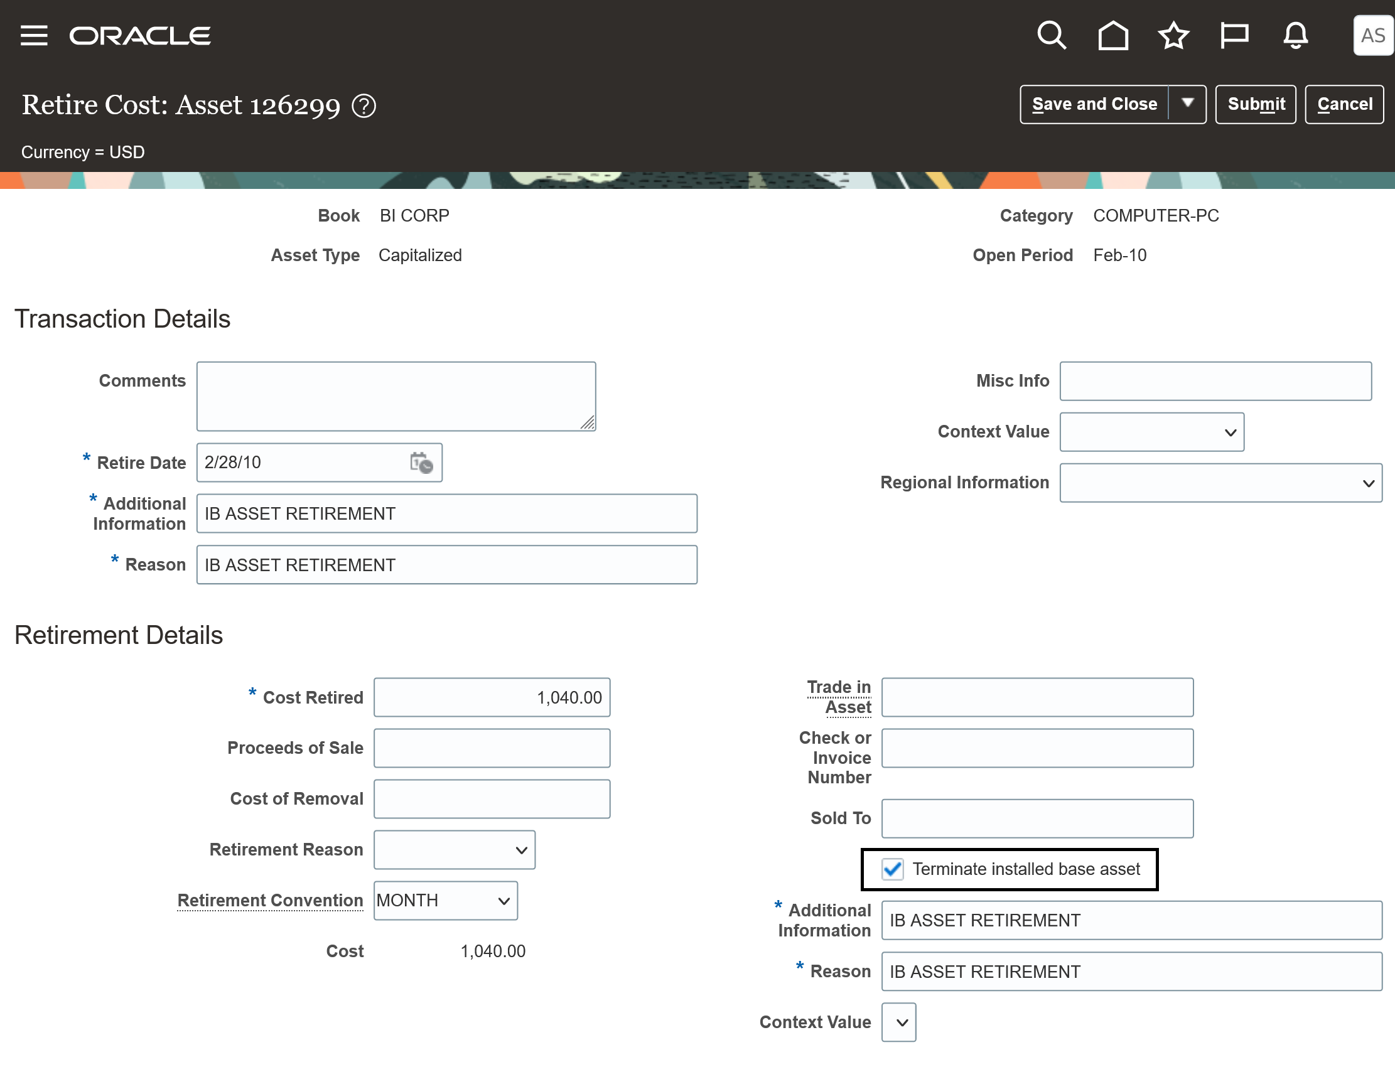This screenshot has height=1067, width=1395.
Task: Open the hamburger navigator menu
Action: point(34,36)
